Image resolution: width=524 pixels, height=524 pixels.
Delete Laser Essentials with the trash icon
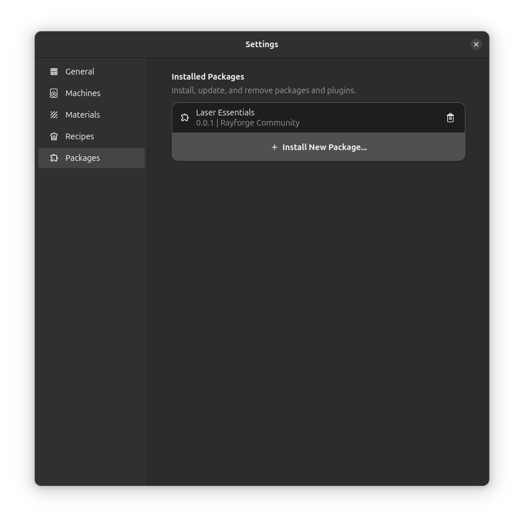(450, 118)
